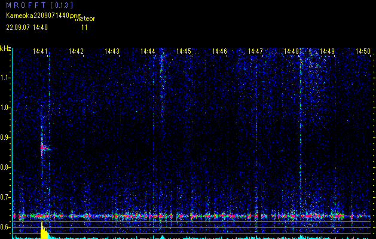This screenshot has width=376, height=239.
Task: Click the 22.09.07 14:40 date stamp
Action: coord(27,27)
